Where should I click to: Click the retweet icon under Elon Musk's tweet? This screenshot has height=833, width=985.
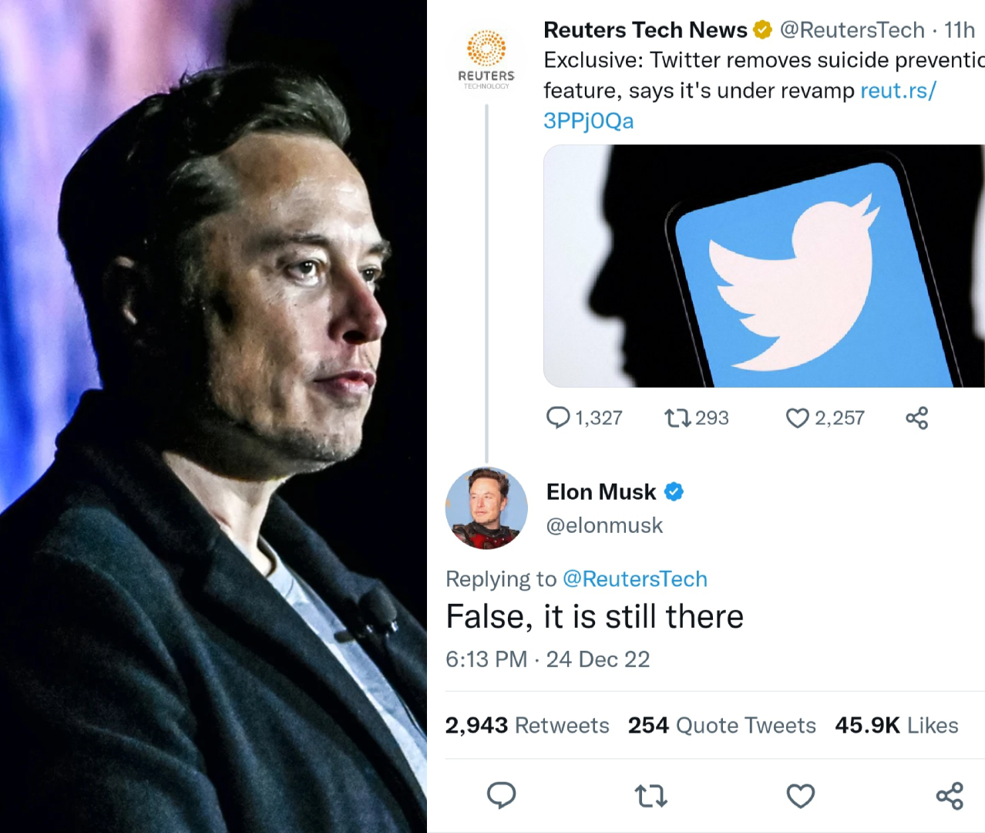651,795
